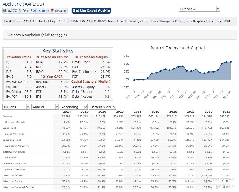Open the Overview view dropdown
This screenshot has width=239, height=192.
click(x=199, y=9)
